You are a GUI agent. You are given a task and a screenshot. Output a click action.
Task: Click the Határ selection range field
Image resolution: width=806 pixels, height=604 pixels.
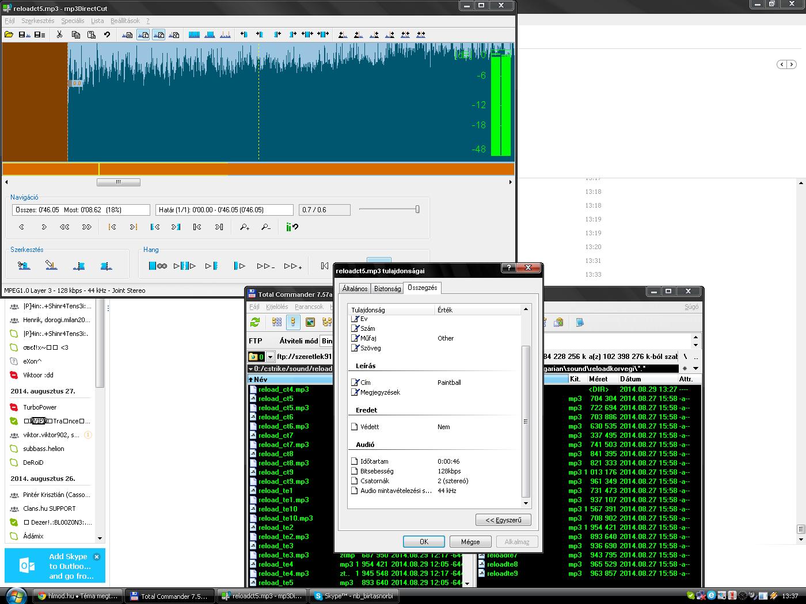click(225, 210)
